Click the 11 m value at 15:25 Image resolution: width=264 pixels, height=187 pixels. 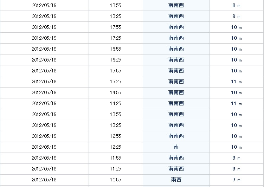tap(236, 82)
